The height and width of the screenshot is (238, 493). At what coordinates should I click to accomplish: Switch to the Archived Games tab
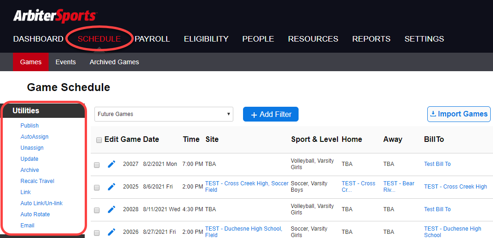pos(114,62)
